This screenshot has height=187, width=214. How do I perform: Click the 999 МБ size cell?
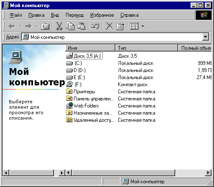point(205,63)
